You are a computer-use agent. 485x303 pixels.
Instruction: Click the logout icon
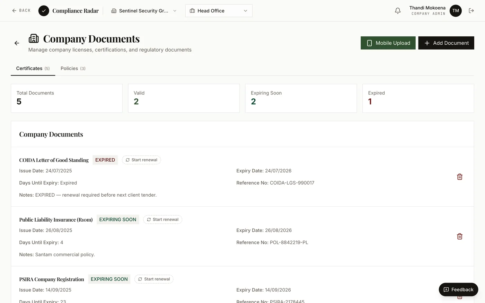[x=471, y=11]
